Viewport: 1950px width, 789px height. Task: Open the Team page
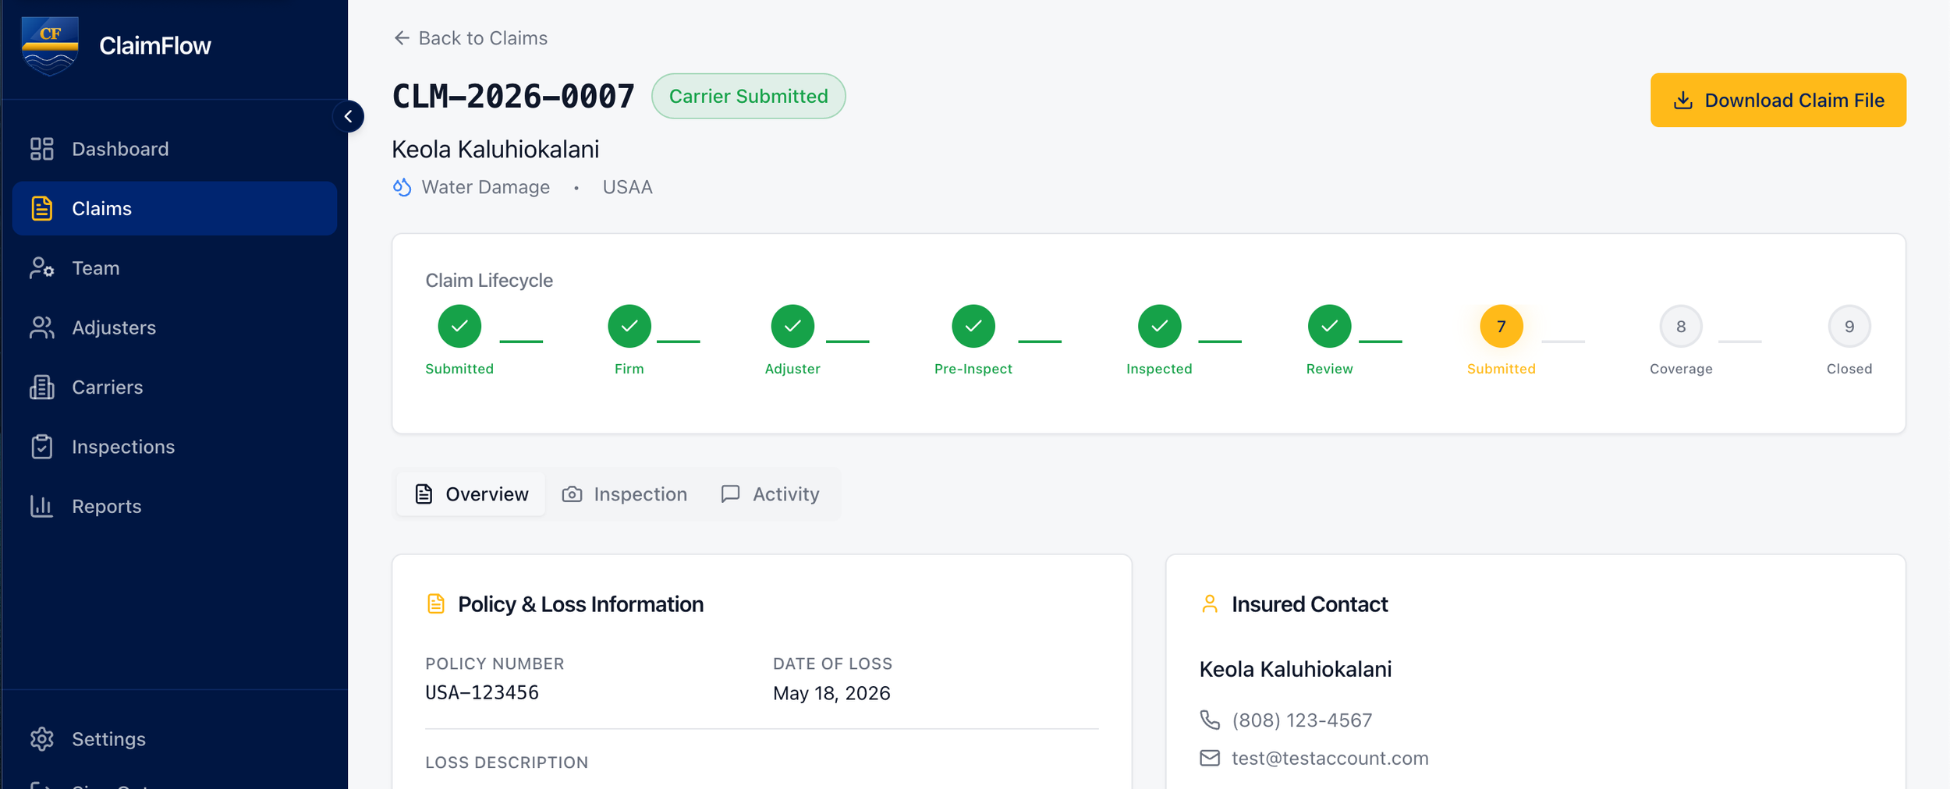[175, 268]
